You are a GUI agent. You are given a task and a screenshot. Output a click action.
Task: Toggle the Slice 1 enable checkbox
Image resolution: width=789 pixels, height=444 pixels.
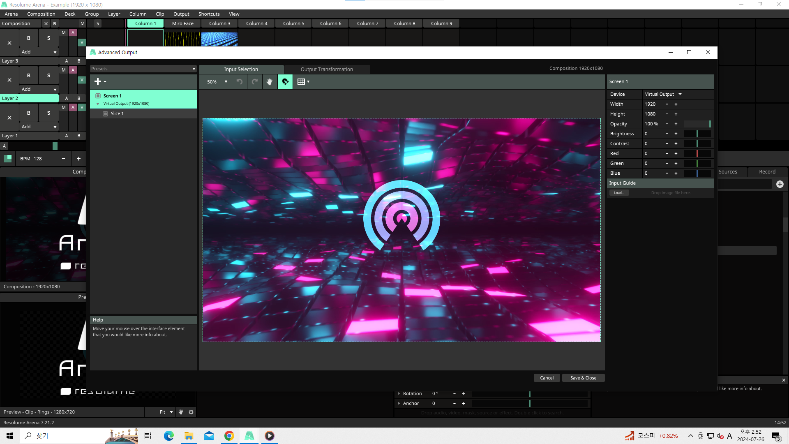coord(106,113)
